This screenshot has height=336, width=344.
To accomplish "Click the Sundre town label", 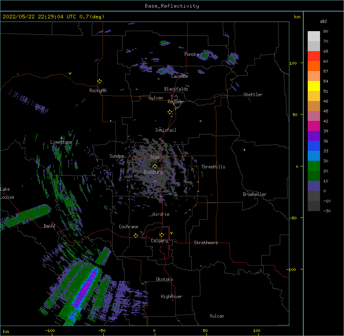I will coord(117,156).
